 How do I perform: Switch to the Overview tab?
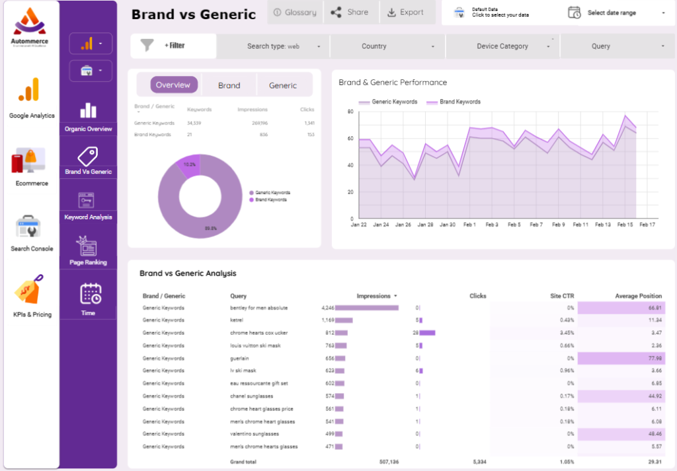point(174,85)
